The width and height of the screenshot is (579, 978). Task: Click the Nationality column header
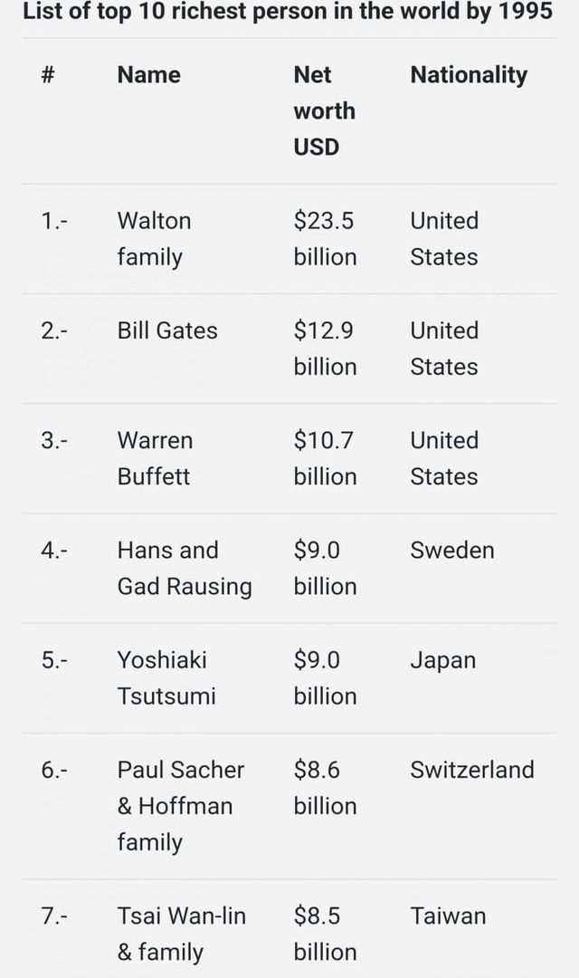(x=469, y=75)
